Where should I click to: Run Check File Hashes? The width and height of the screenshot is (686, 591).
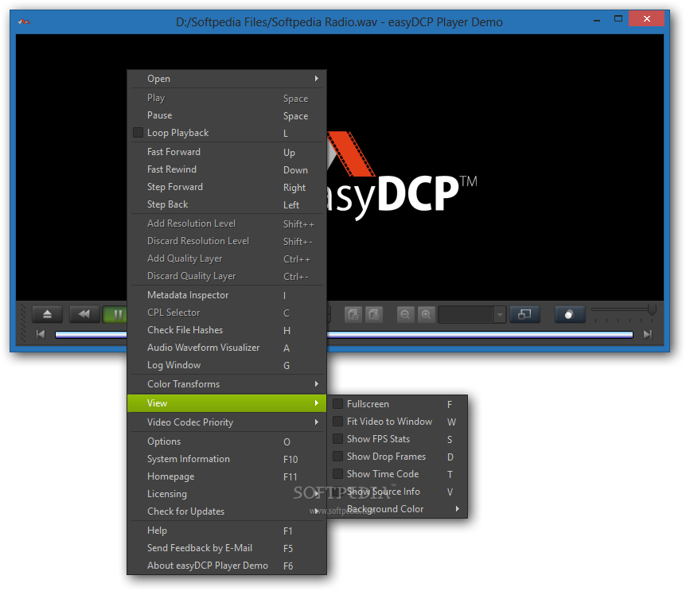click(x=227, y=330)
